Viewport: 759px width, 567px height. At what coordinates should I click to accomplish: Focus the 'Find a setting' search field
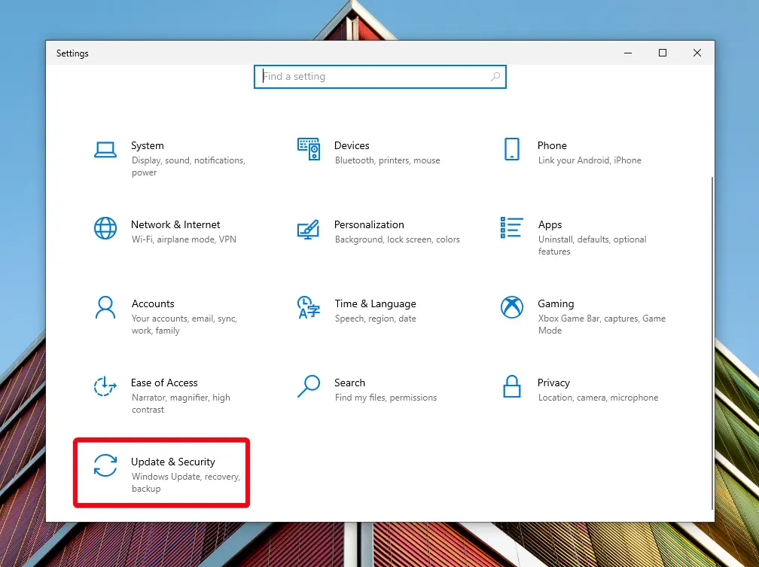click(380, 77)
